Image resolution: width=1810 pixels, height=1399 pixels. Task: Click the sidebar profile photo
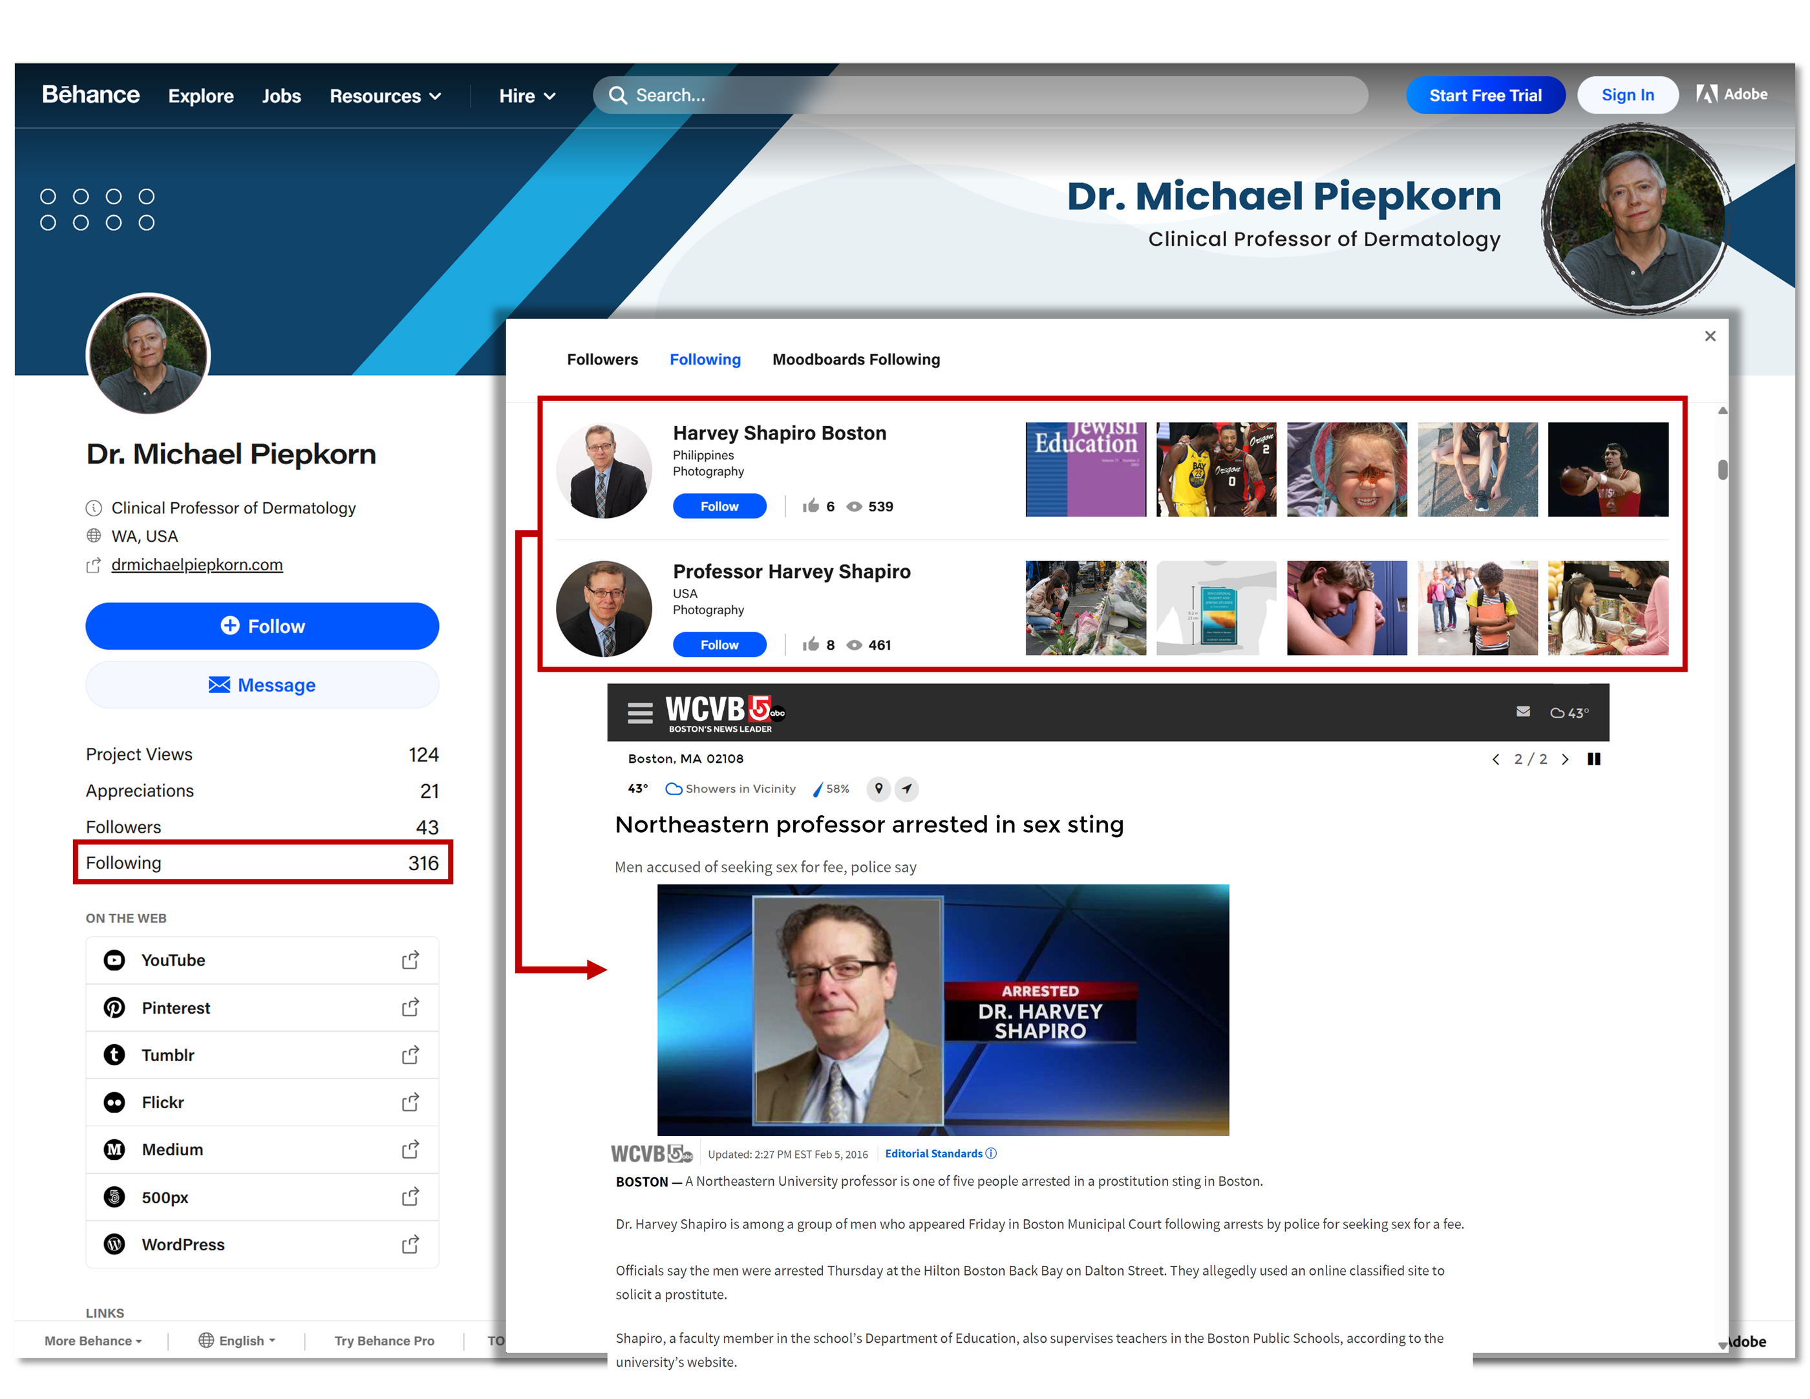148,355
